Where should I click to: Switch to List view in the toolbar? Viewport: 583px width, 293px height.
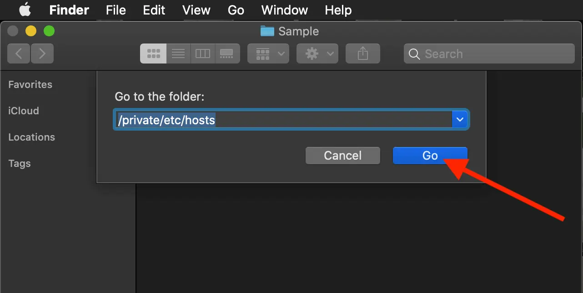click(x=178, y=53)
